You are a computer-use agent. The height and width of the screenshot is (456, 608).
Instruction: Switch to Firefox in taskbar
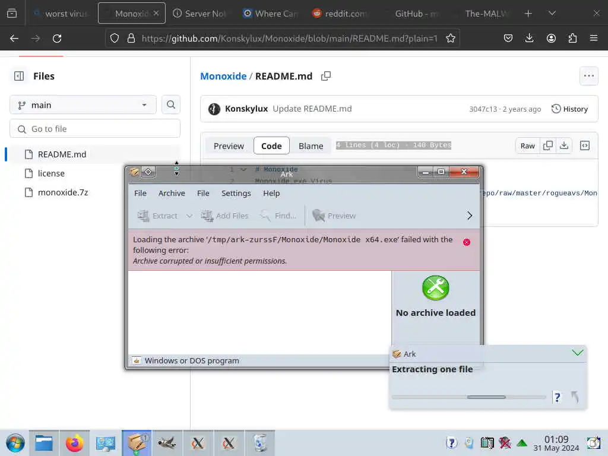click(x=74, y=443)
